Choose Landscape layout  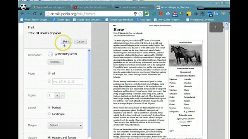point(49,114)
